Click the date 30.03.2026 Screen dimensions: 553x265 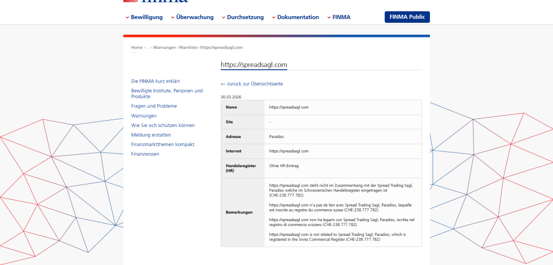(231, 97)
